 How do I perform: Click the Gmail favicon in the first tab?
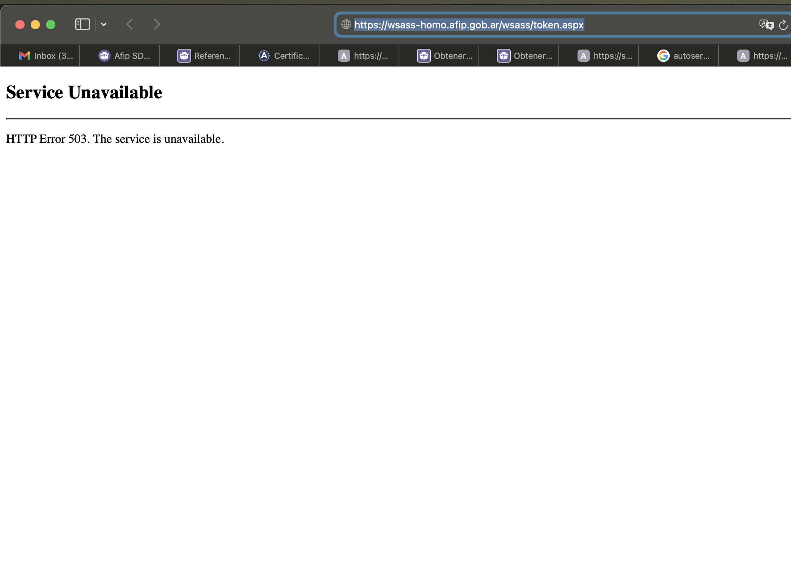pyautogui.click(x=25, y=56)
